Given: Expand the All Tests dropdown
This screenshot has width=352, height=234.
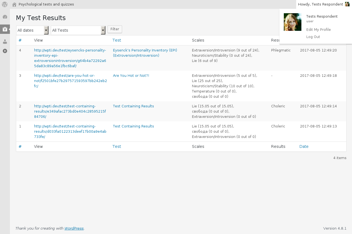Looking at the screenshot, I should pos(78,30).
